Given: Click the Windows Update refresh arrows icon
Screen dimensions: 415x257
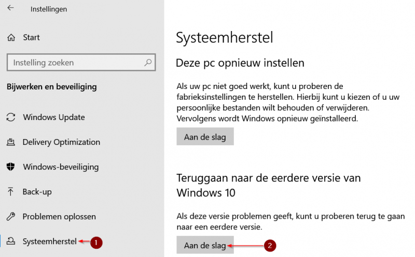Looking at the screenshot, I should pos(11,117).
